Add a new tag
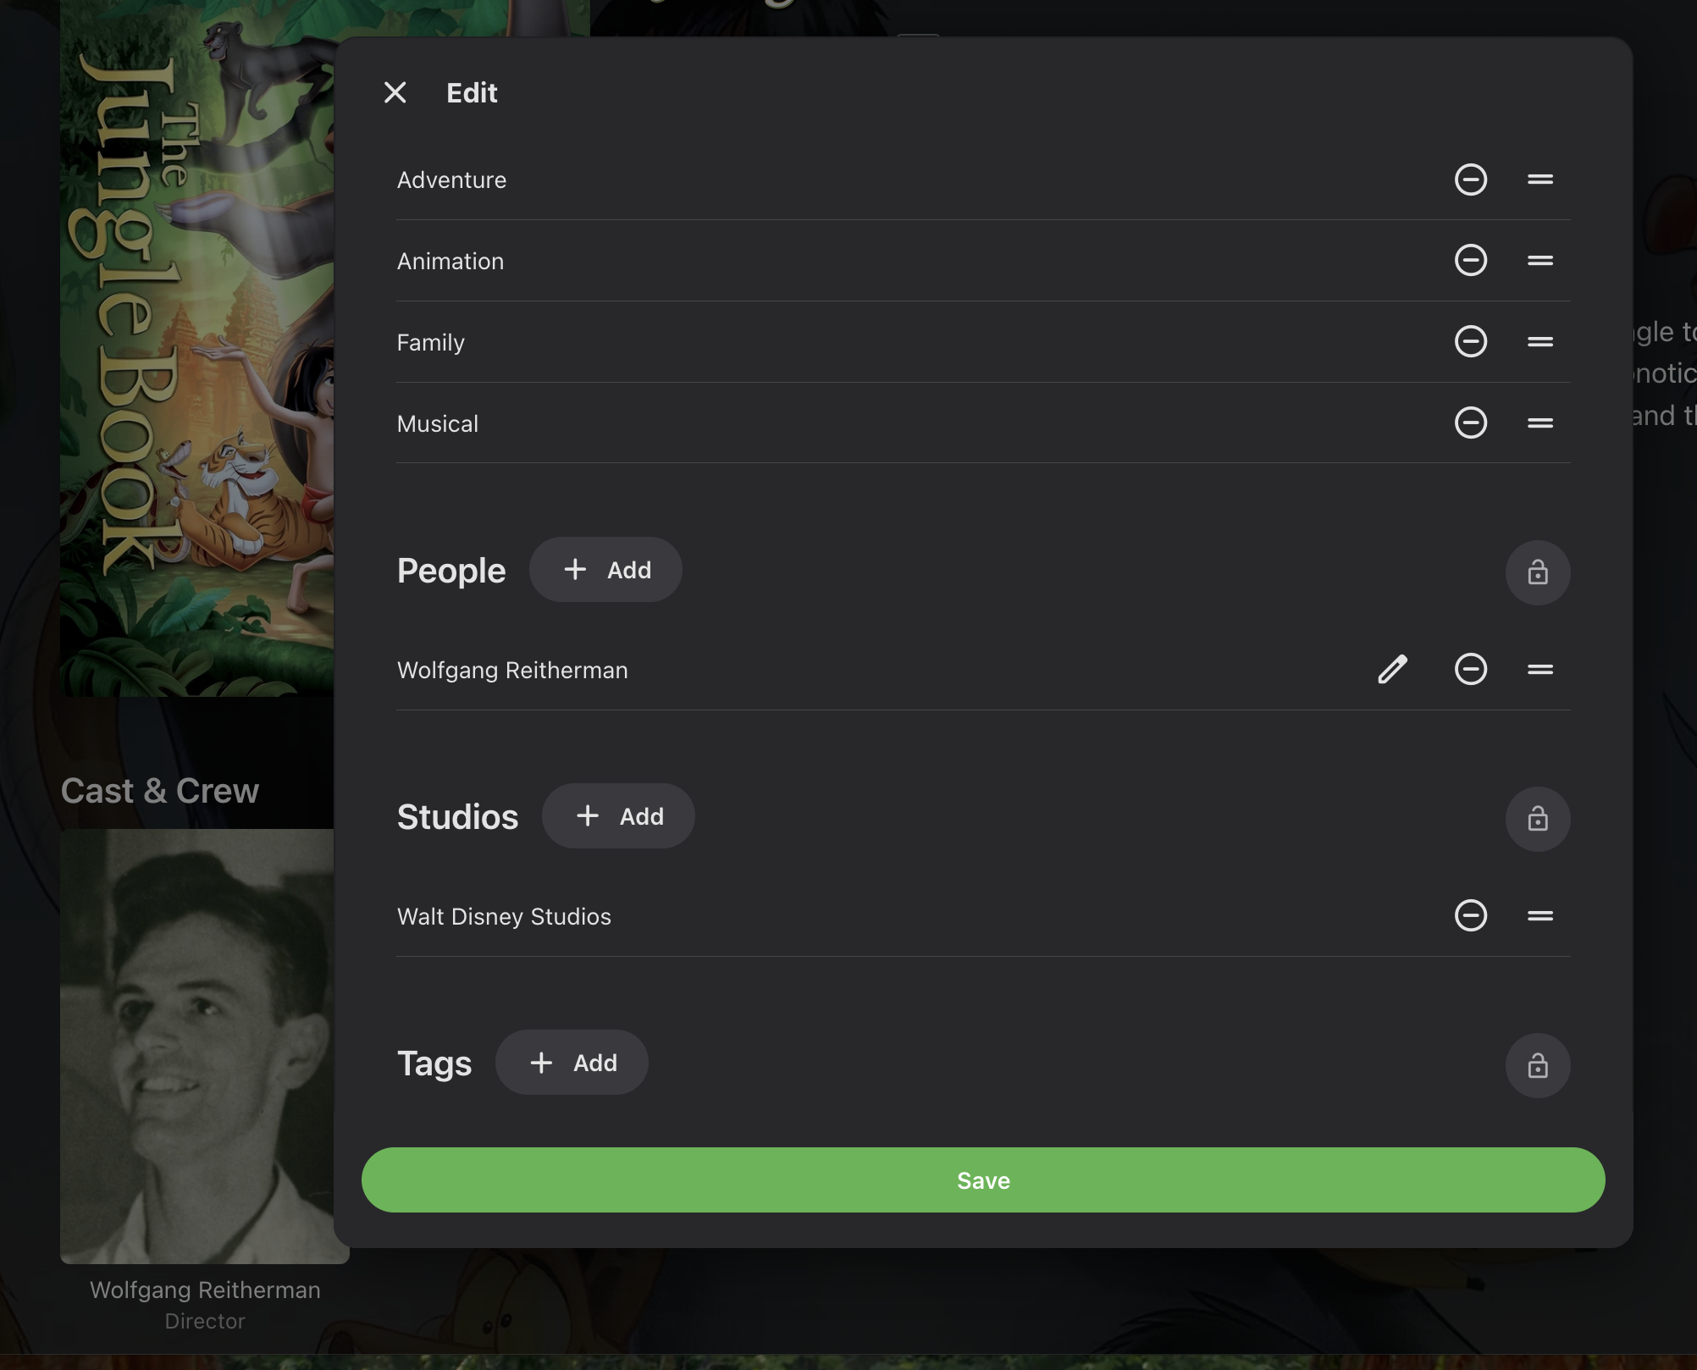 (x=572, y=1063)
